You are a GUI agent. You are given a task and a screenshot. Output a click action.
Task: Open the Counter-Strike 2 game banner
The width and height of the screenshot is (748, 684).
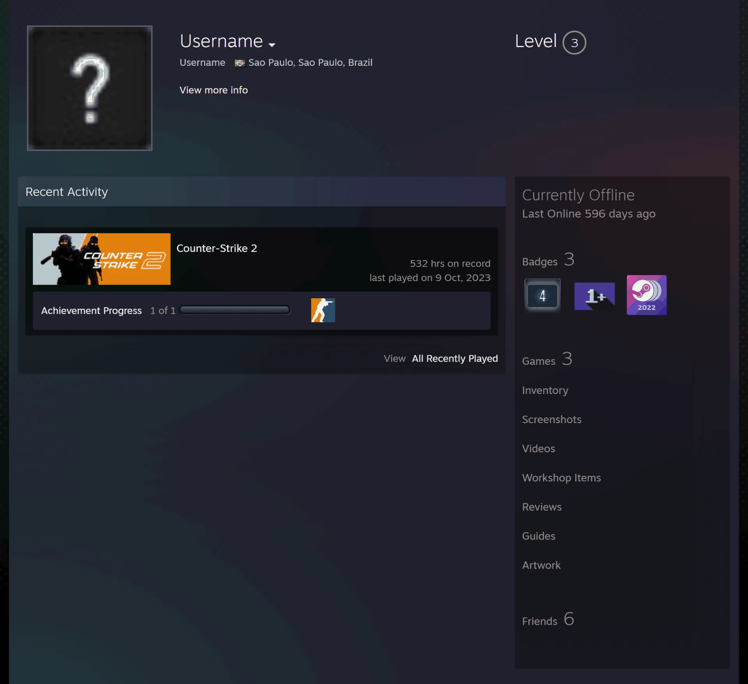102,259
